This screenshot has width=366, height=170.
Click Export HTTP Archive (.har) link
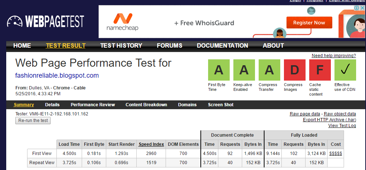click(x=329, y=120)
